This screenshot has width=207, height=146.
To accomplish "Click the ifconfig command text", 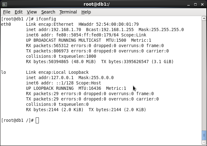I will click(46, 19).
